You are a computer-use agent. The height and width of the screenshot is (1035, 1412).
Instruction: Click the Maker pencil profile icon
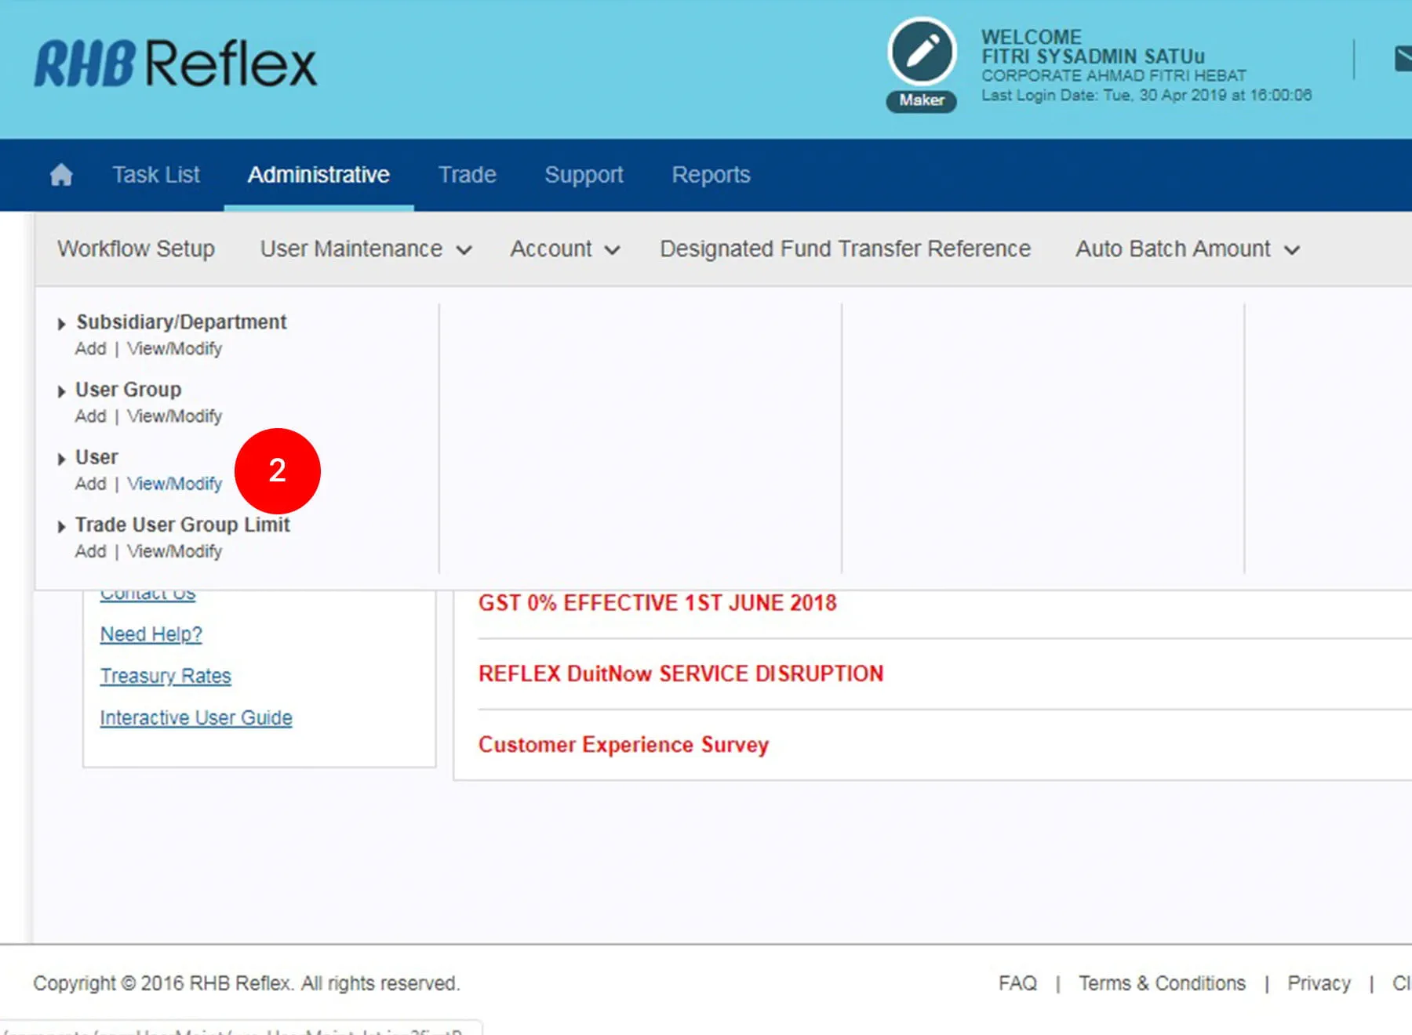point(922,53)
